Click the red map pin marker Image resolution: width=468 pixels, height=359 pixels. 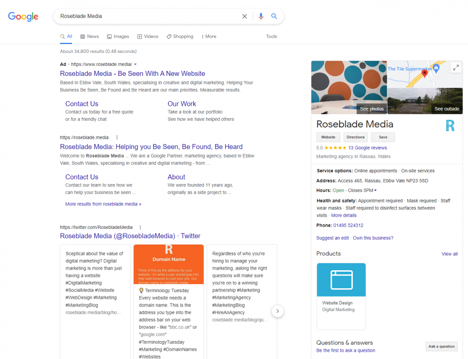coord(424,74)
